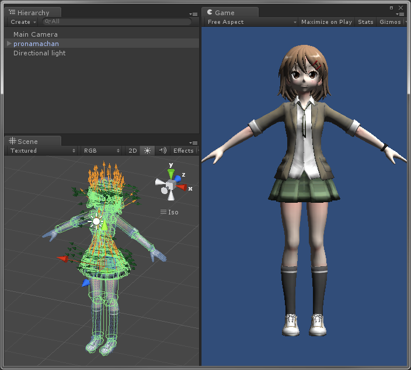Image resolution: width=411 pixels, height=370 pixels.
Task: Click Maximize on Play button
Action: point(326,22)
